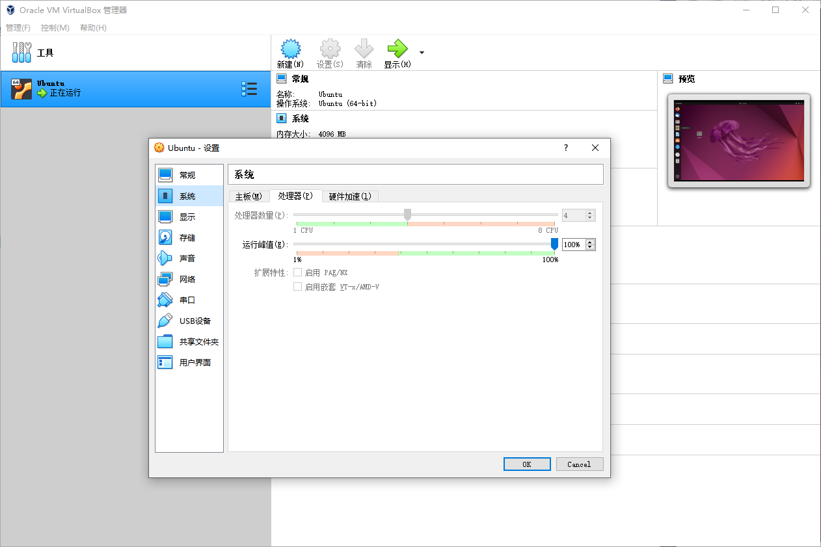Open the Machine (控制) menu
821x547 pixels.
pos(55,28)
